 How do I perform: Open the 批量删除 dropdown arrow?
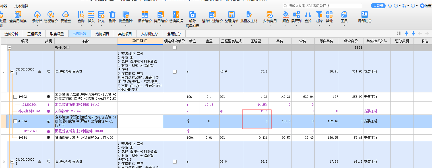(x=126, y=25)
